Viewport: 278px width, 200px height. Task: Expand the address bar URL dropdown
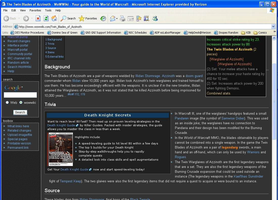tap(273, 27)
